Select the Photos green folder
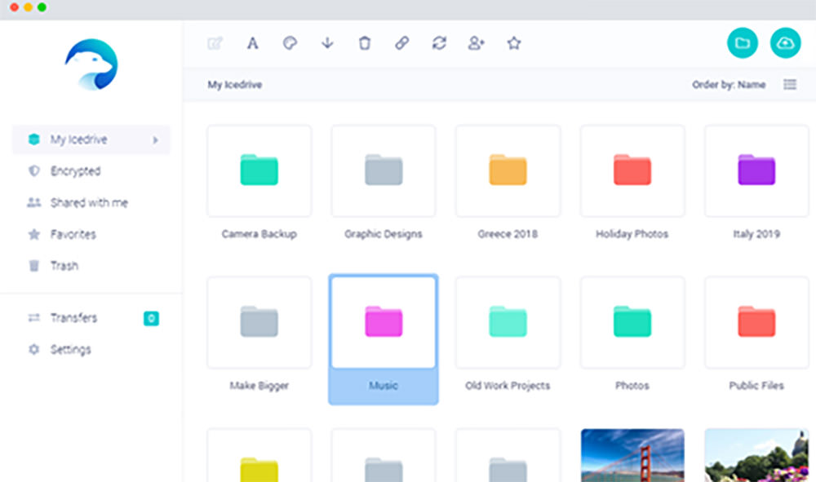Image resolution: width=816 pixels, height=482 pixels. click(x=632, y=322)
